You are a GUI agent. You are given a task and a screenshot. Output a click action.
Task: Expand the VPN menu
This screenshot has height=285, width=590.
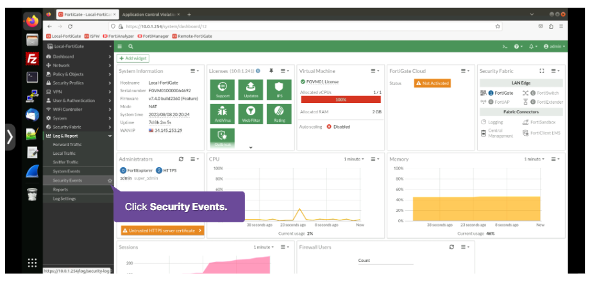[79, 92]
